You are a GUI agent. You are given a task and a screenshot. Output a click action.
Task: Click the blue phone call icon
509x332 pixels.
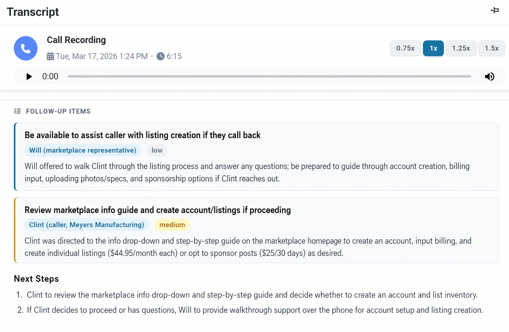[x=26, y=48]
